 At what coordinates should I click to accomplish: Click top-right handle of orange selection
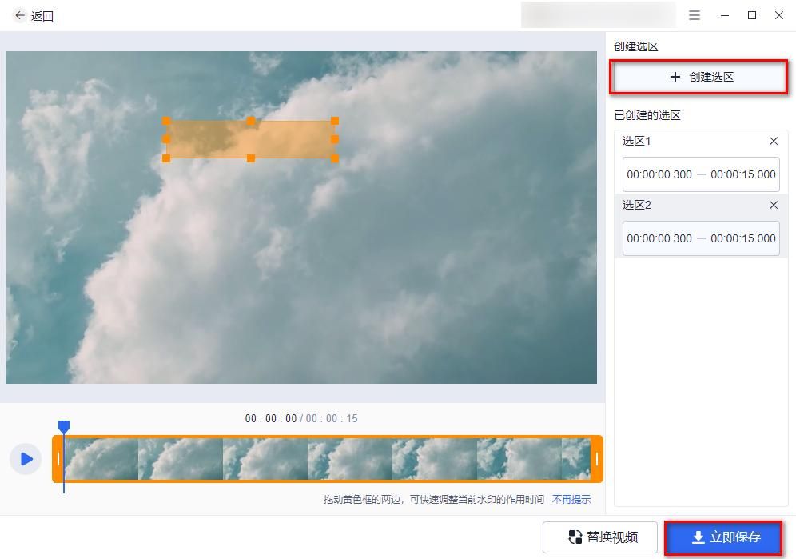[x=335, y=121]
